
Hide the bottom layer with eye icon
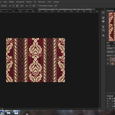point(108,64)
